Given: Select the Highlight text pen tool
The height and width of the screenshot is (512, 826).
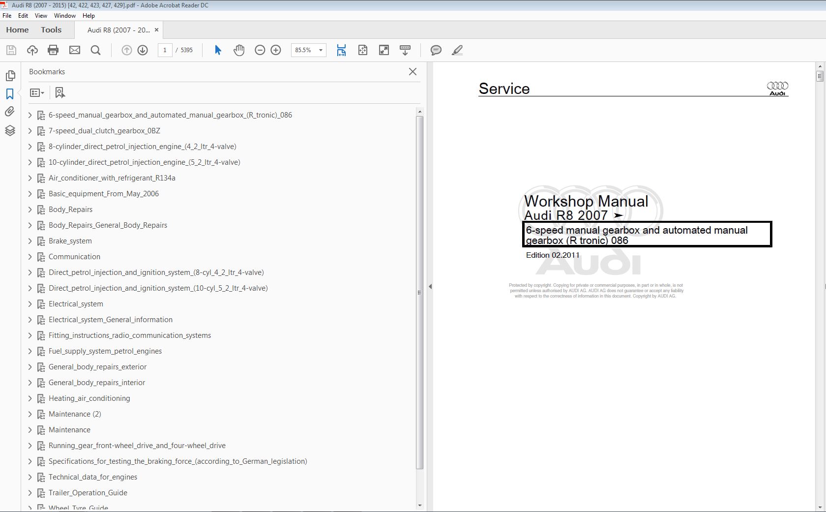Looking at the screenshot, I should [x=457, y=50].
